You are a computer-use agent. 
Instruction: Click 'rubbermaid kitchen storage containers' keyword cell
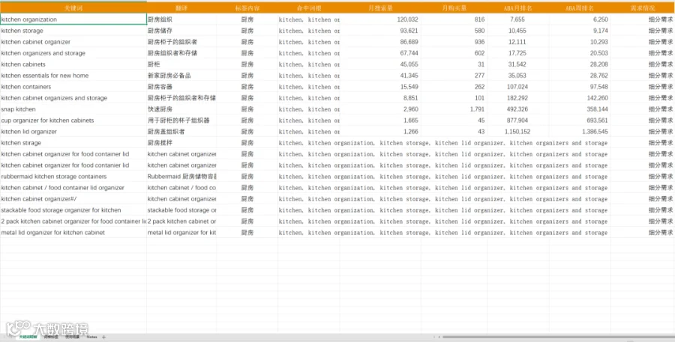click(73, 176)
